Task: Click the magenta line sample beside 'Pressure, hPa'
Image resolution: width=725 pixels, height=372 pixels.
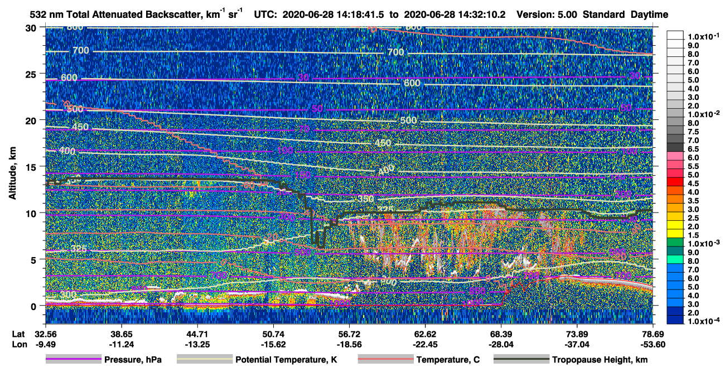Action: pos(73,360)
